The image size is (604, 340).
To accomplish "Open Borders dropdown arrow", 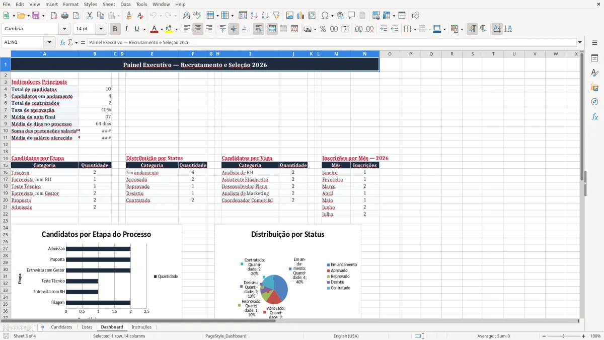I will [x=415, y=29].
